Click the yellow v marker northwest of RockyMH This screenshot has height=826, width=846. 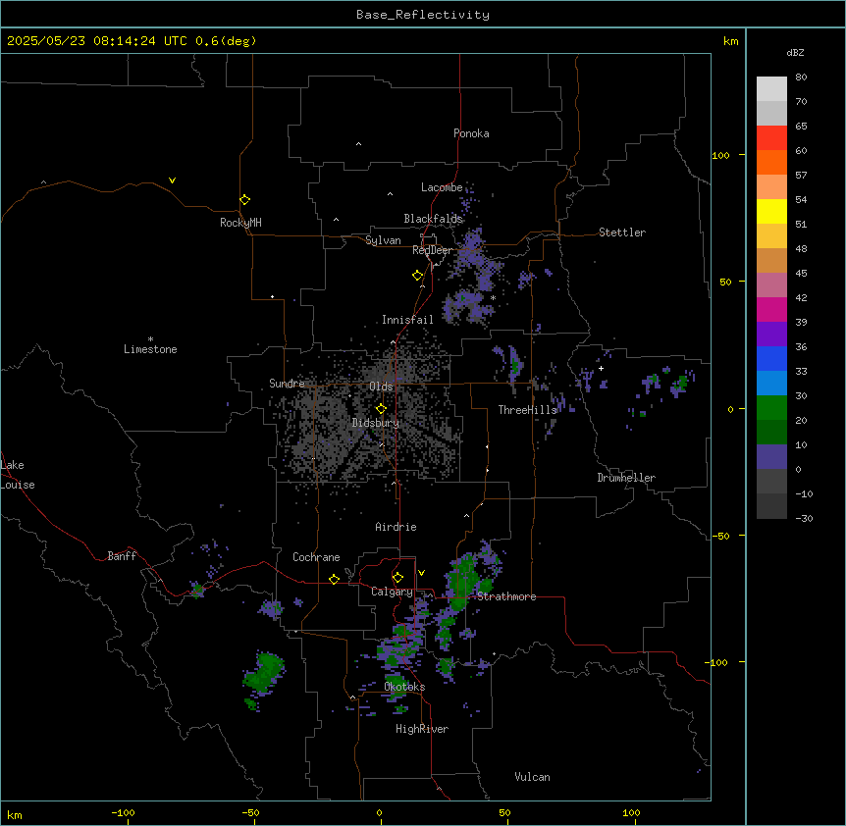[172, 181]
